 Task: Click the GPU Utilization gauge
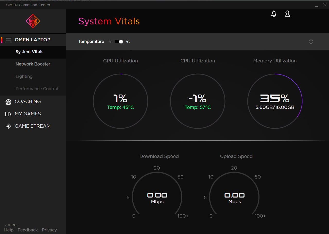pyautogui.click(x=120, y=101)
